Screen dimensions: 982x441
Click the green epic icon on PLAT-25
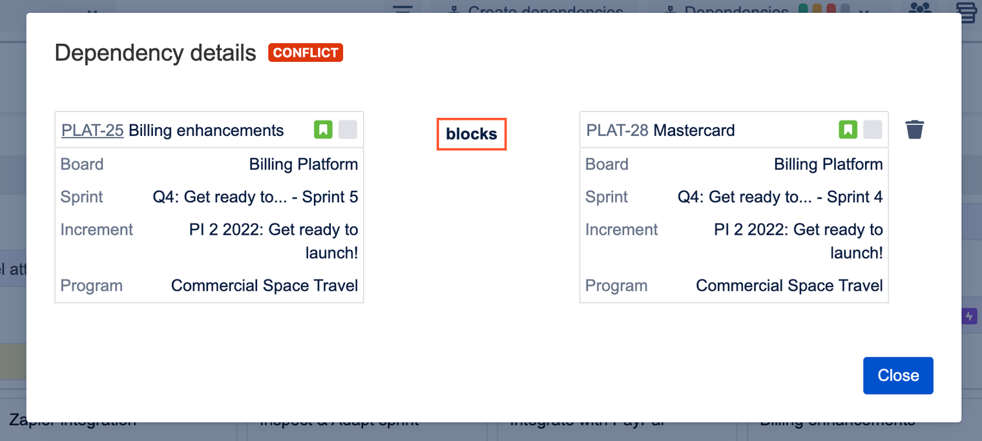point(323,130)
